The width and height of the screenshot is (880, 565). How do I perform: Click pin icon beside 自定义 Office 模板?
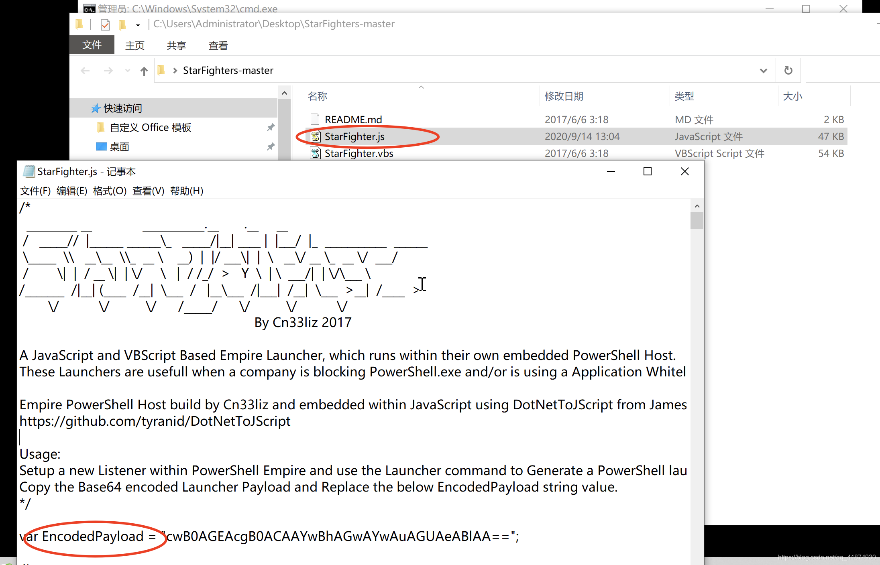point(271,128)
